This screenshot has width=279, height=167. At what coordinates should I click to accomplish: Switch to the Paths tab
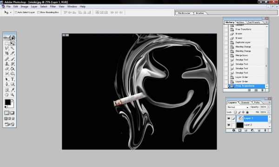tap(257, 103)
